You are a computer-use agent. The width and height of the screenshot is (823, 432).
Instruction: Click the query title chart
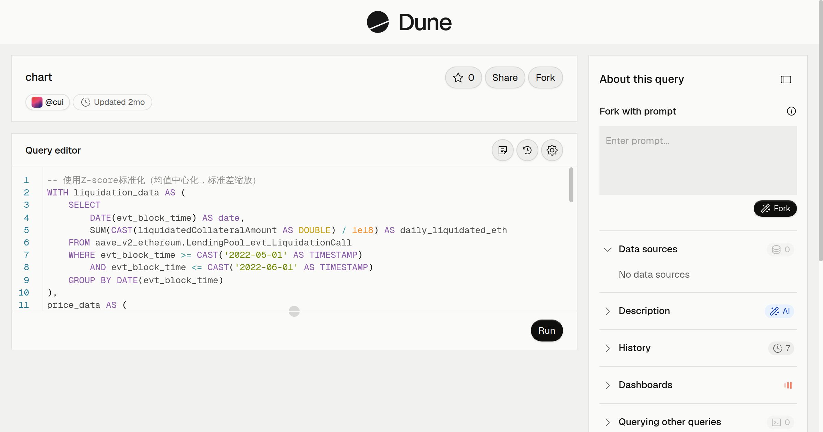39,77
